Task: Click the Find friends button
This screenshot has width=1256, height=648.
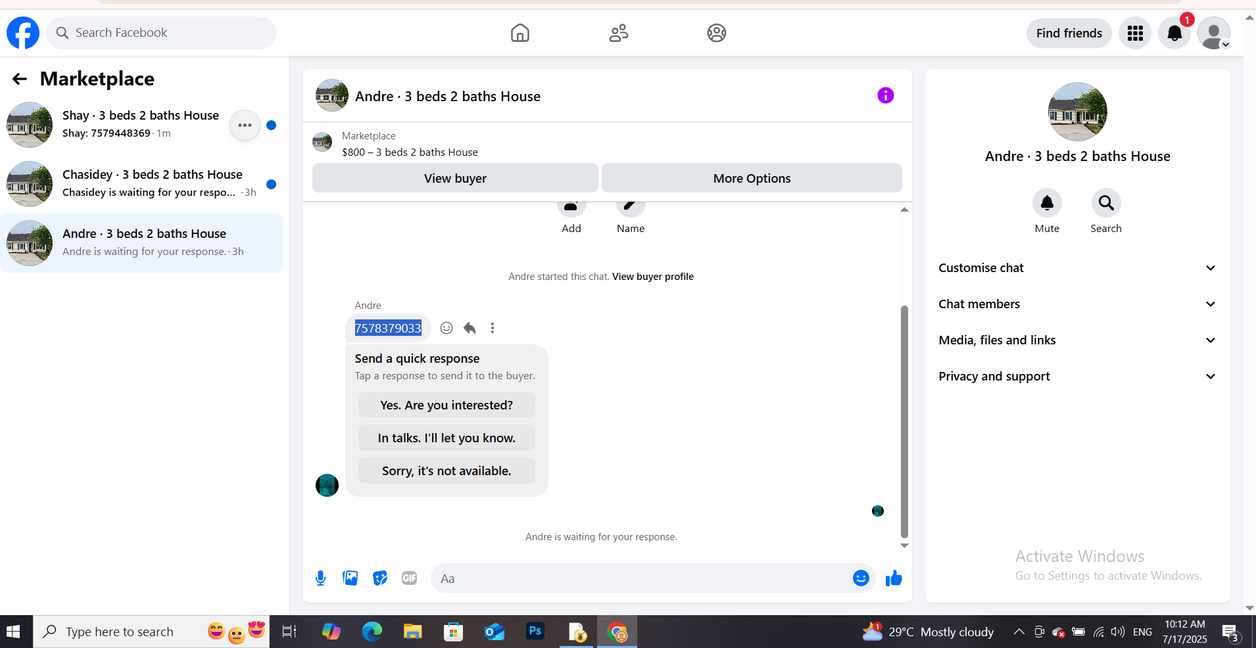Action: click(1069, 33)
